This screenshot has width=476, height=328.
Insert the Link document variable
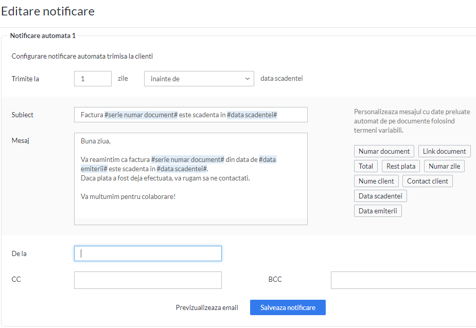445,151
